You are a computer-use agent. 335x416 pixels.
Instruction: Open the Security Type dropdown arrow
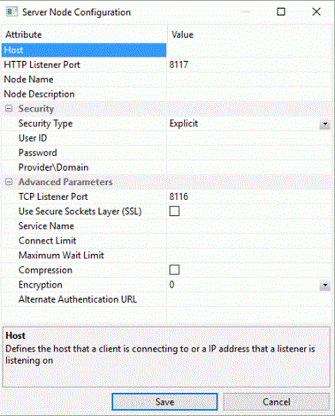(325, 124)
